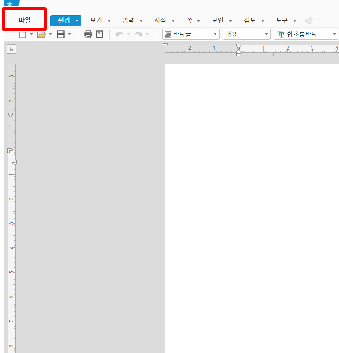Image resolution: width=339 pixels, height=353 pixels.
Task: Click the save disk icon
Action: (61, 34)
